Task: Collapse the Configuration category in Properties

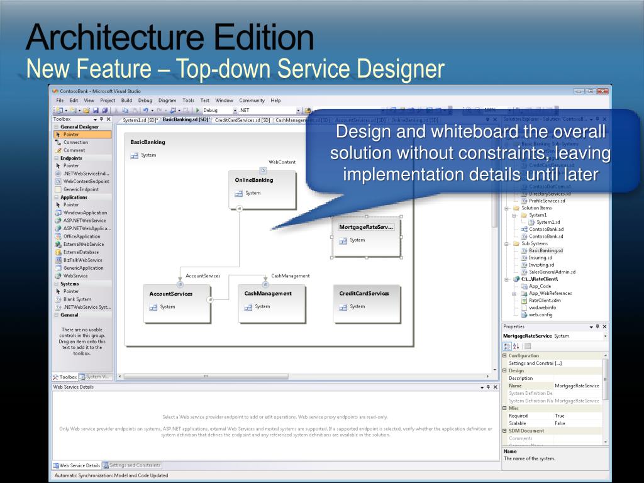Action: [505, 356]
